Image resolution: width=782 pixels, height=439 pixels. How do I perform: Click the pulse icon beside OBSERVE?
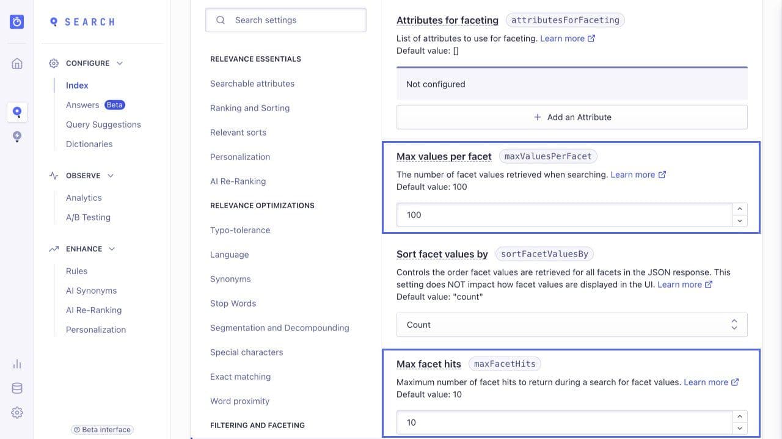[x=54, y=176]
